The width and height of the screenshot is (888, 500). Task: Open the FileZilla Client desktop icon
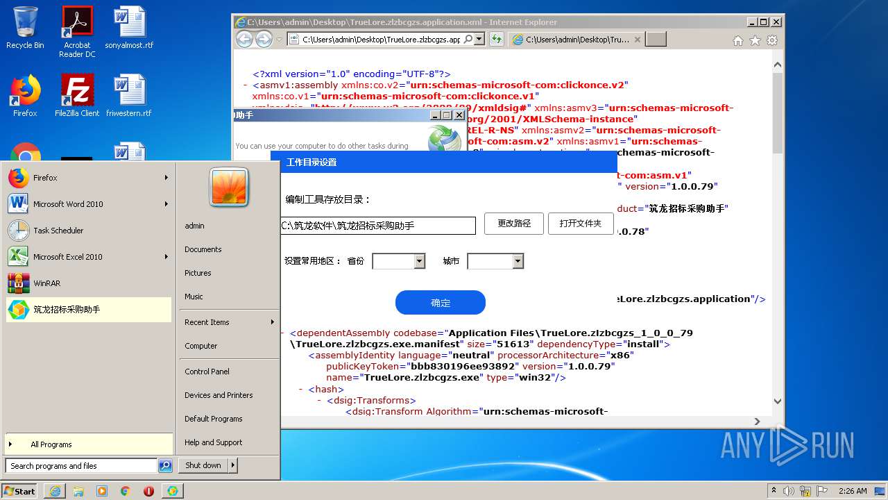(x=77, y=95)
